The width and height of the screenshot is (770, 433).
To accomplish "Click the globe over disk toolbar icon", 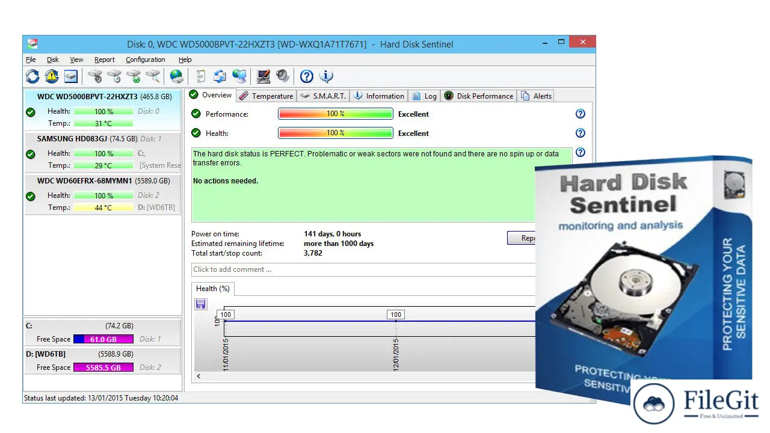I will click(x=176, y=76).
